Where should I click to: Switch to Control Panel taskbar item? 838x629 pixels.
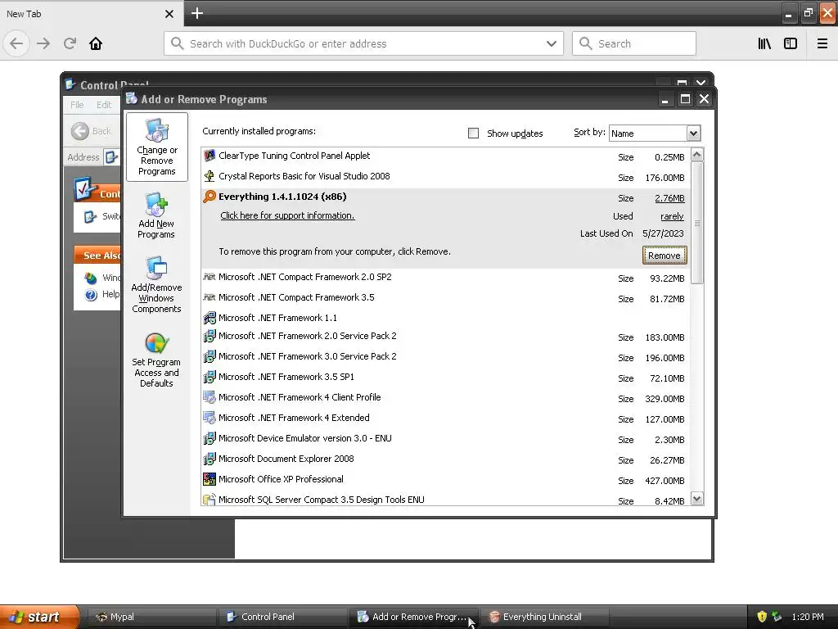[282, 617]
